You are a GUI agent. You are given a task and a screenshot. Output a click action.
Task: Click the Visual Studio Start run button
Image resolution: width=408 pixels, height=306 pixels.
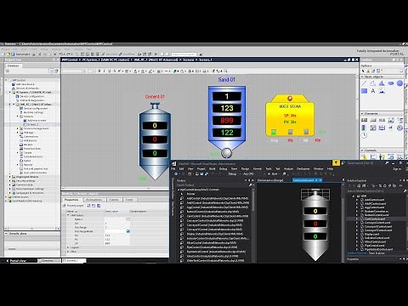point(273,174)
